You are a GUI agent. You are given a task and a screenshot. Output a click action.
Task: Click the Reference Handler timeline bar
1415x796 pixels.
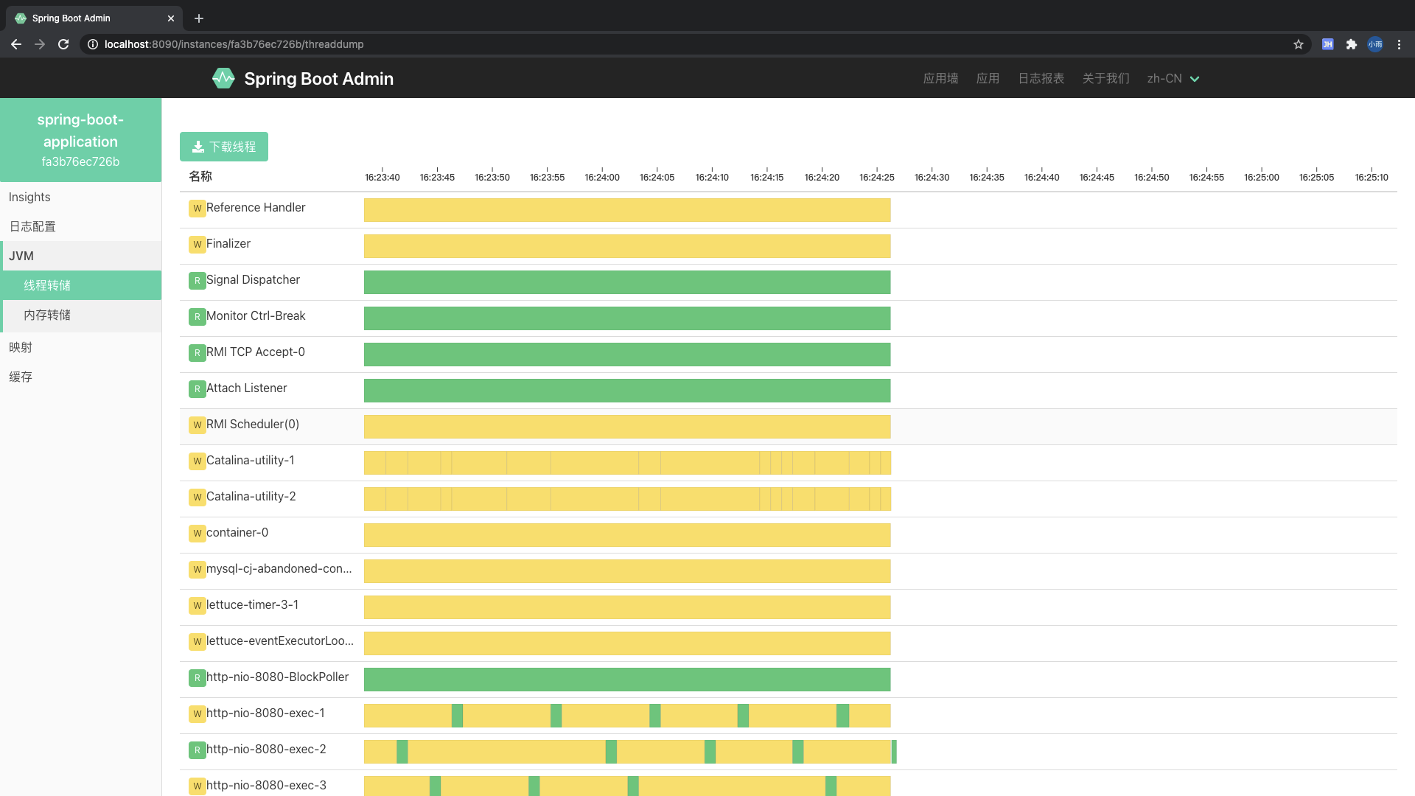(x=627, y=210)
